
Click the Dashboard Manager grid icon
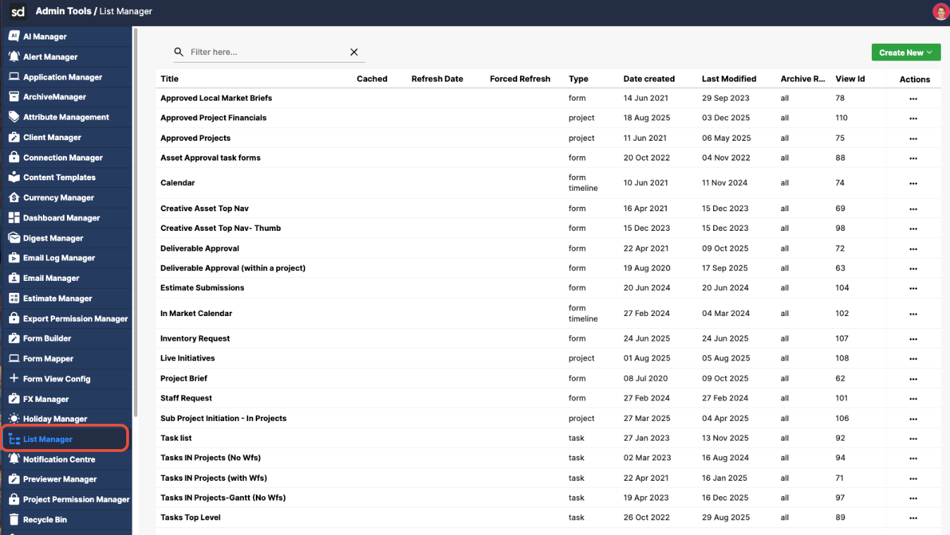[14, 218]
